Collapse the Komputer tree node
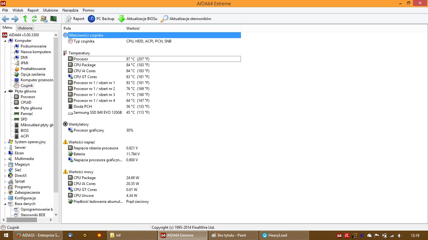428x240 pixels. click(x=5, y=41)
